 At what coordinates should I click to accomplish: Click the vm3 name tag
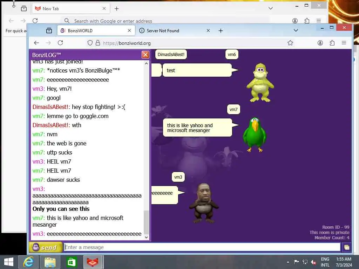[x=178, y=177]
